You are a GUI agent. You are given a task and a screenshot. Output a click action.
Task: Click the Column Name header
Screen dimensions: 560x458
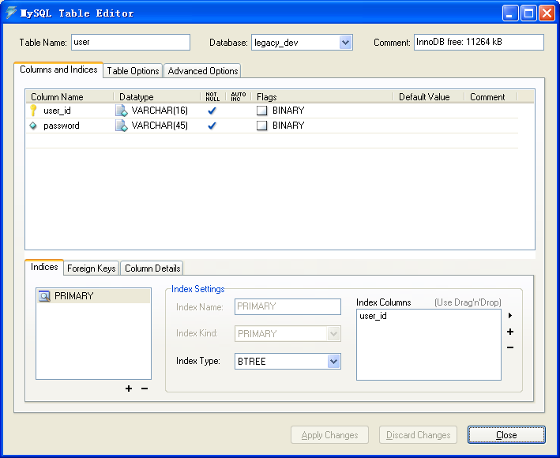tap(70, 97)
